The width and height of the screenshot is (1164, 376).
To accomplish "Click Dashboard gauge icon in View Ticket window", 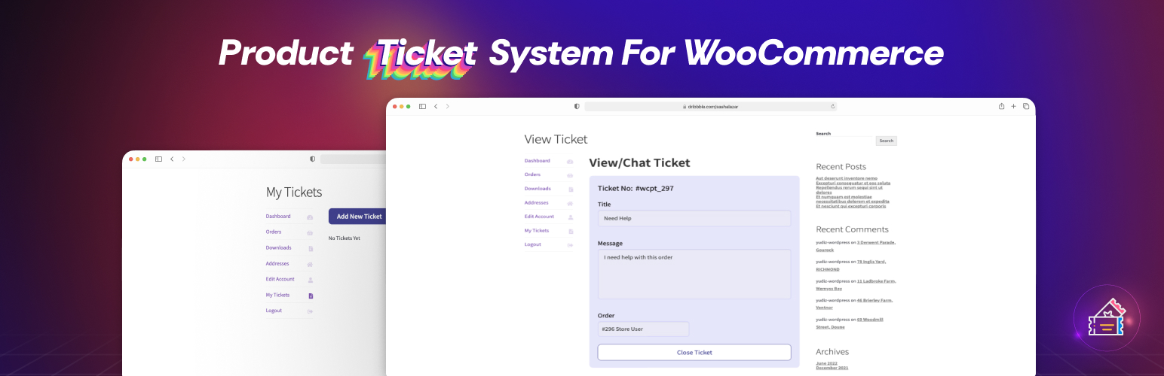I will (x=570, y=162).
